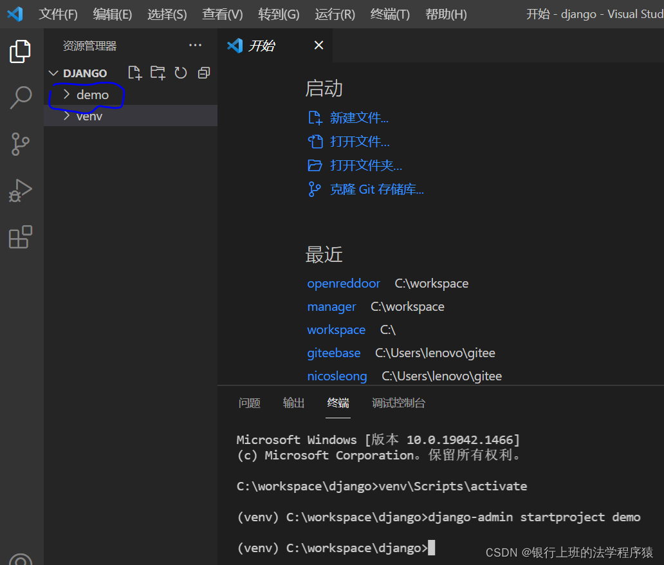Expand the venv folder chevron
Image resolution: width=664 pixels, height=565 pixels.
coord(66,116)
